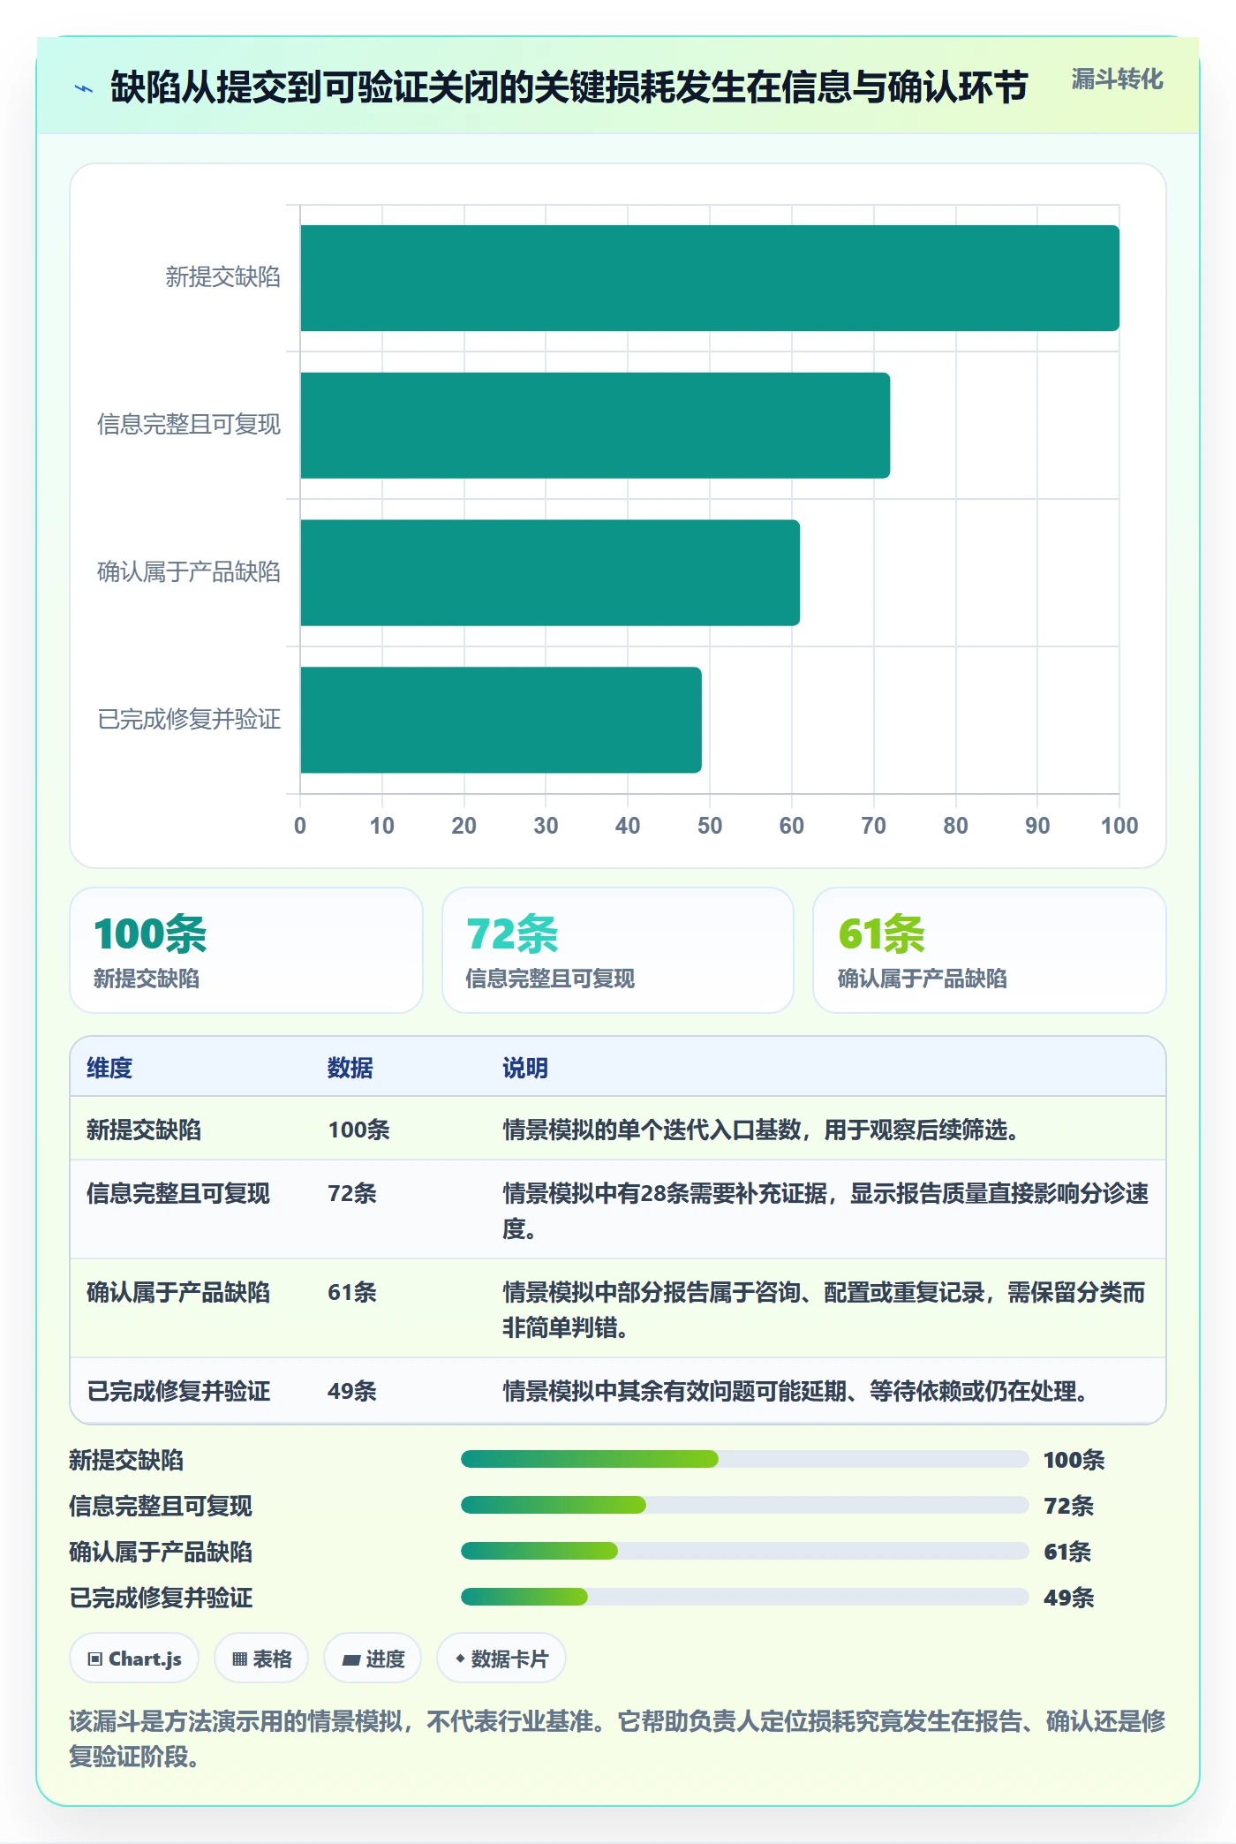Click the 新提交缺陷 table row name cell

click(x=144, y=1130)
